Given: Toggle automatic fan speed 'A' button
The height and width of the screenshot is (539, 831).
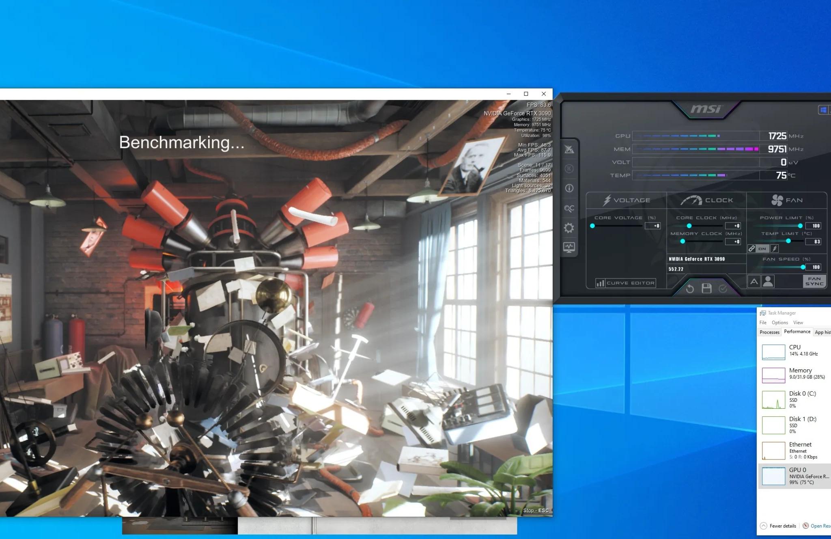Looking at the screenshot, I should (754, 281).
